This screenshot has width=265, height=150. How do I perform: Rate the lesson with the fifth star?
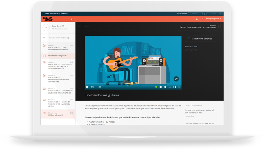coord(196,50)
